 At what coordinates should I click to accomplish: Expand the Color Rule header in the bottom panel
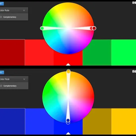[14, 79]
